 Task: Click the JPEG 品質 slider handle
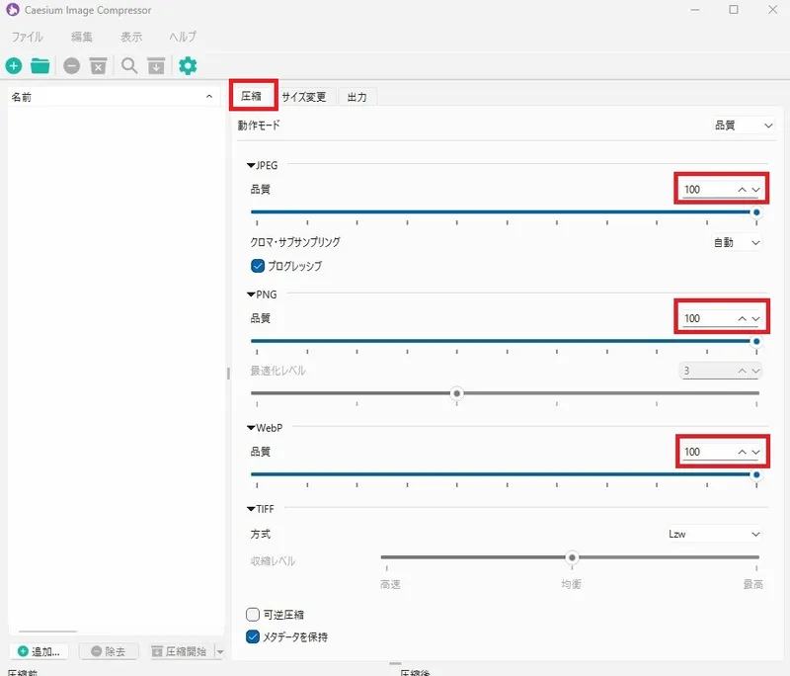point(756,212)
